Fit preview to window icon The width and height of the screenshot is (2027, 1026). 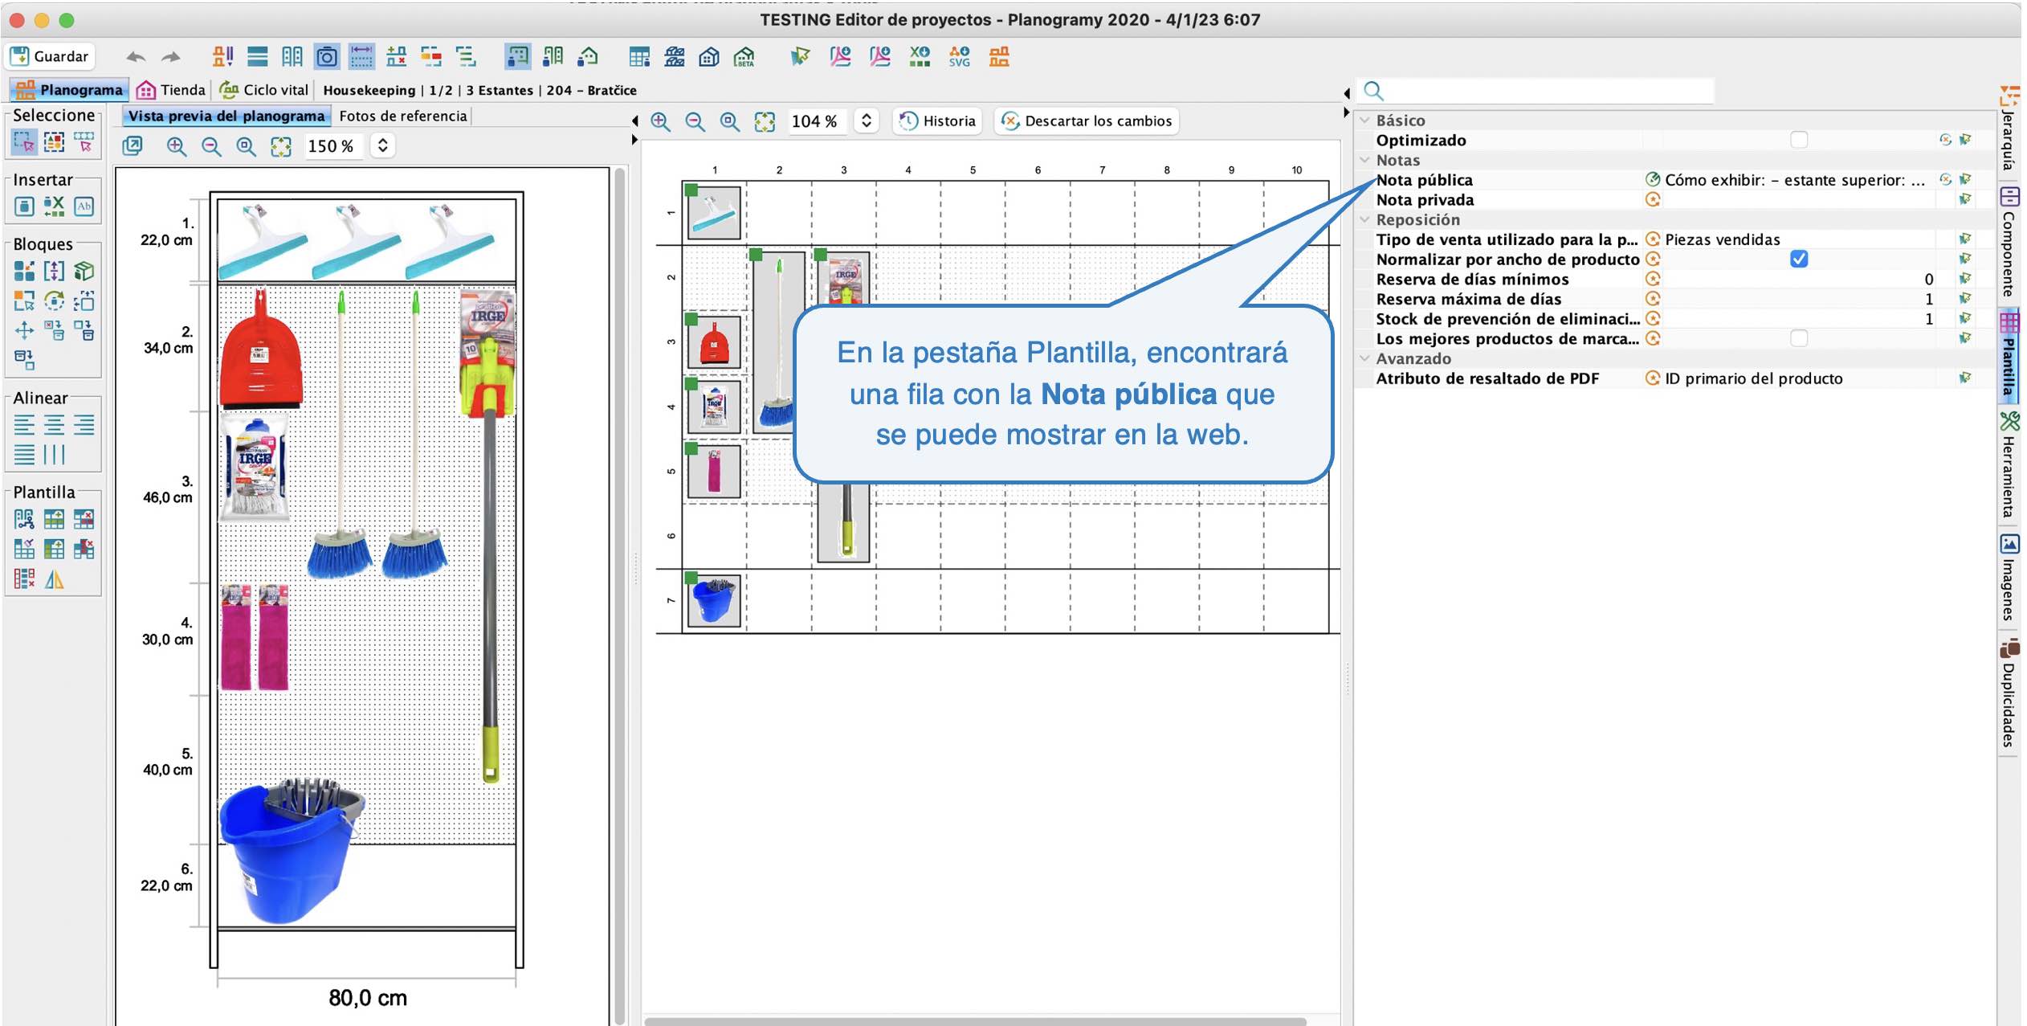click(x=281, y=146)
